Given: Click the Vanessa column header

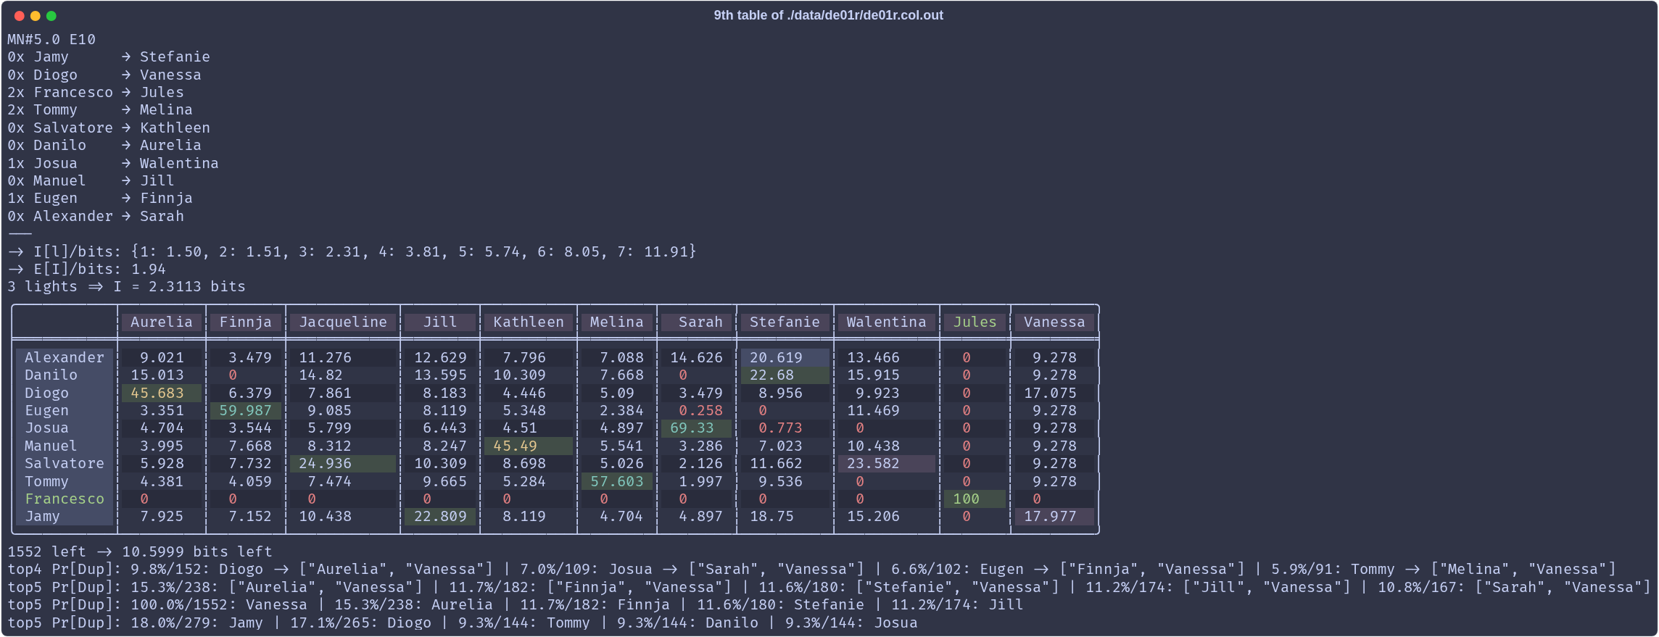Looking at the screenshot, I should (x=1054, y=322).
